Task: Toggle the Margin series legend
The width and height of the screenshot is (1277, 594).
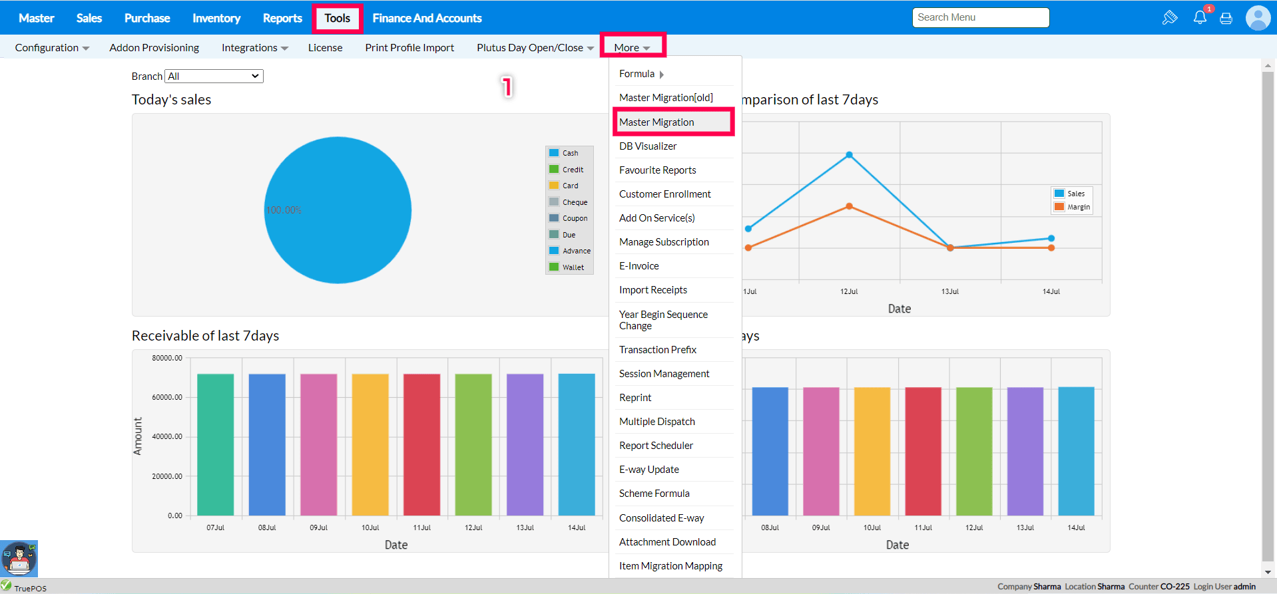Action: (1078, 207)
